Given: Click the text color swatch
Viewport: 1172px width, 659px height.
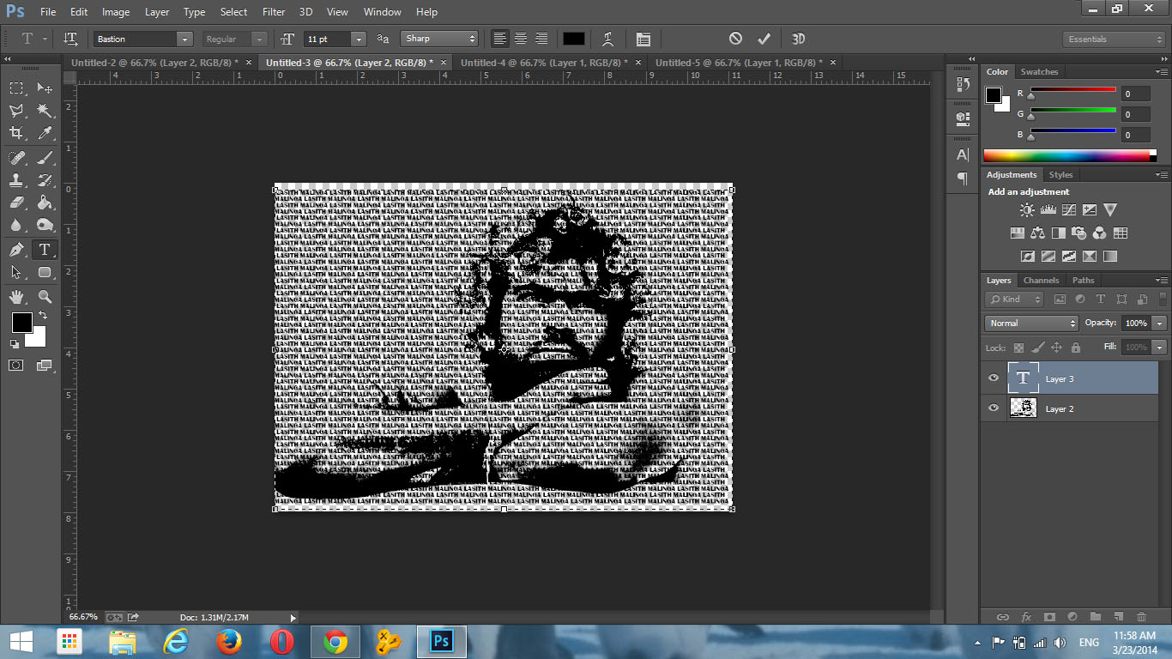Looking at the screenshot, I should (x=573, y=39).
